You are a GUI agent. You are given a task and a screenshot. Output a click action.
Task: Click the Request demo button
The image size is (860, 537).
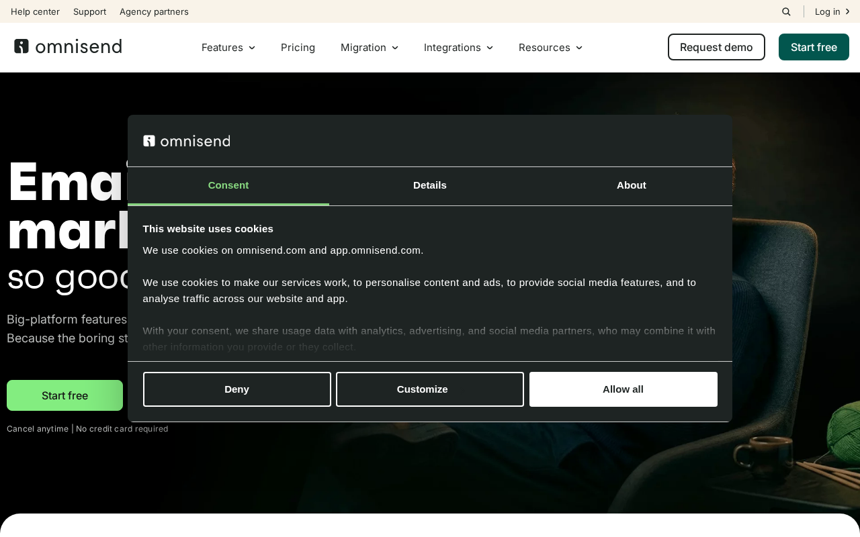coord(716,47)
